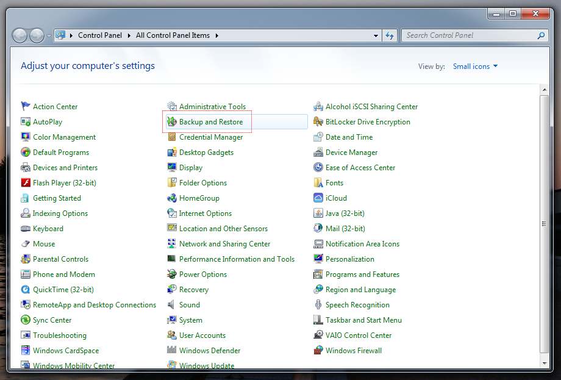Click the Default Programs icon
The width and height of the screenshot is (561, 380).
click(x=26, y=152)
